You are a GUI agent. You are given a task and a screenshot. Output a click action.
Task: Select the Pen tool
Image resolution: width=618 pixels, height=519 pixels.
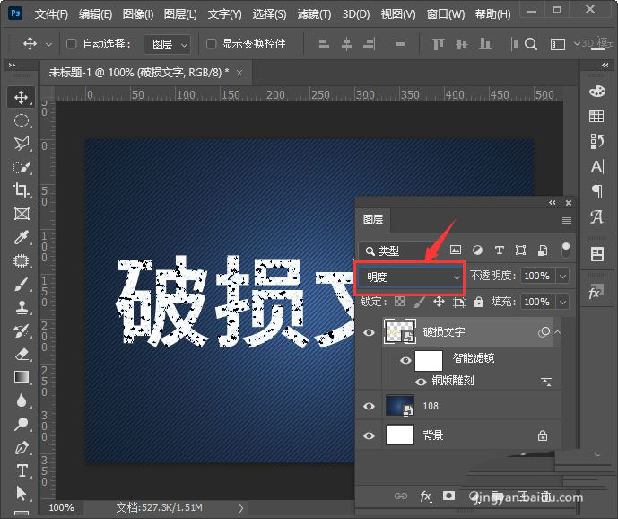coord(21,447)
